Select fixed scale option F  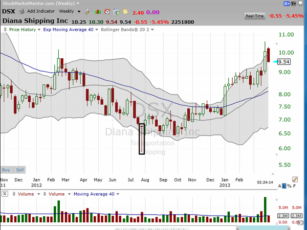click(295, 186)
